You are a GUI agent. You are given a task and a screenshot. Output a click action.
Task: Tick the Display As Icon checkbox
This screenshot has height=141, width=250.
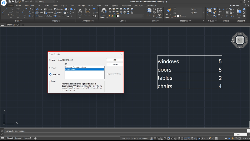tap(107, 74)
